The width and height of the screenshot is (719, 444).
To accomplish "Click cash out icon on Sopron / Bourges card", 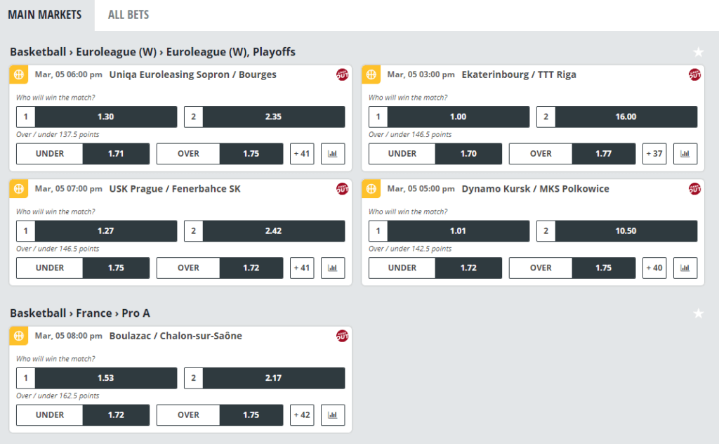I will pyautogui.click(x=342, y=74).
